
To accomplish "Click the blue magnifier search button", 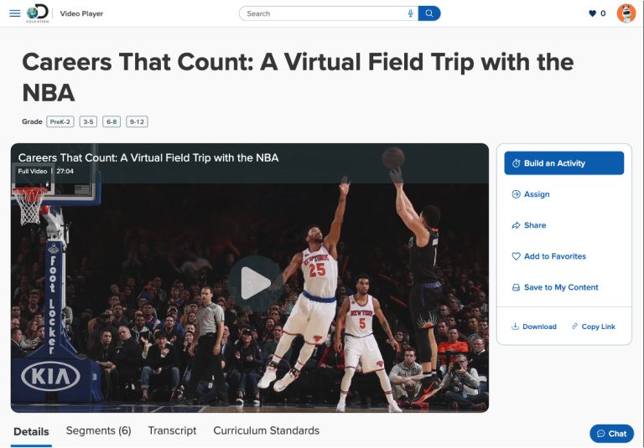I will [429, 13].
